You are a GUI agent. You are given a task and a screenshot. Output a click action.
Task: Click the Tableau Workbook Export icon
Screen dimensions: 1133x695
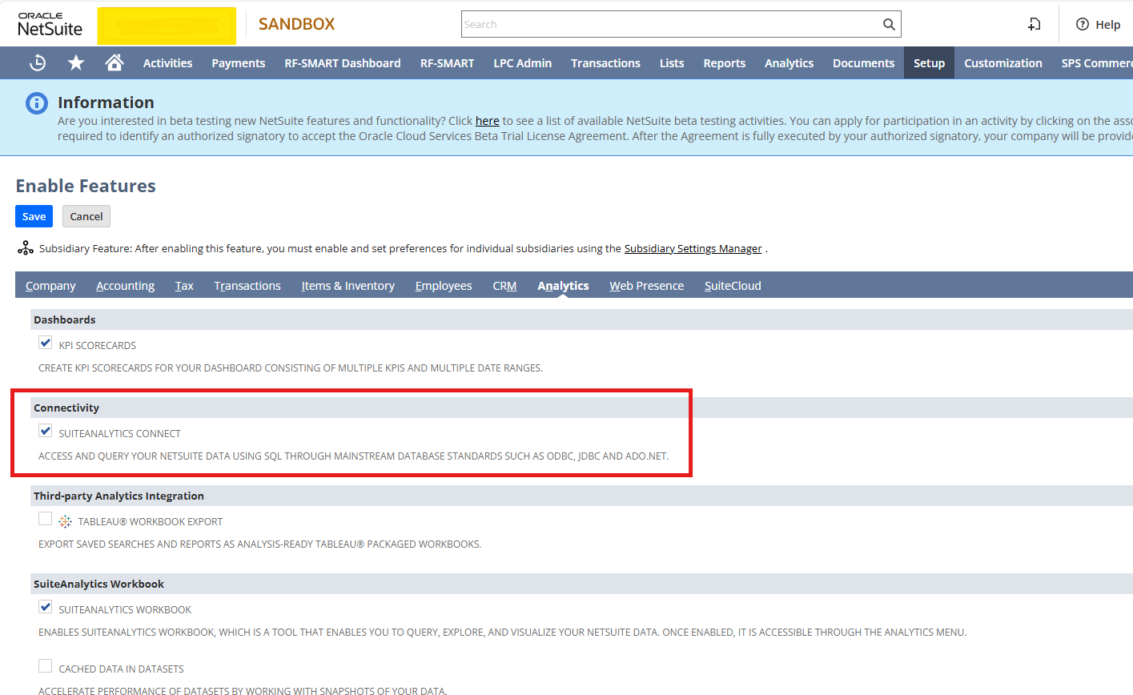pyautogui.click(x=66, y=521)
